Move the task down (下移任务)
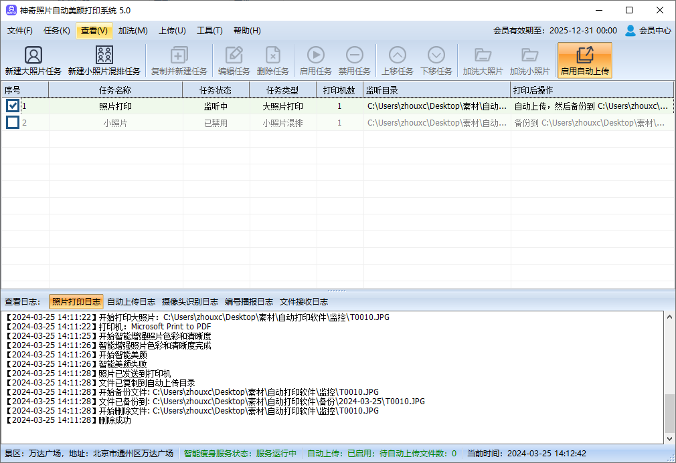 coord(436,59)
